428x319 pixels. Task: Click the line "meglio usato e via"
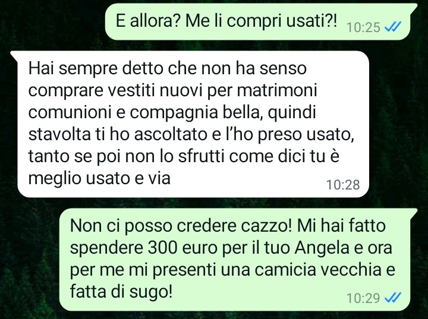99,179
